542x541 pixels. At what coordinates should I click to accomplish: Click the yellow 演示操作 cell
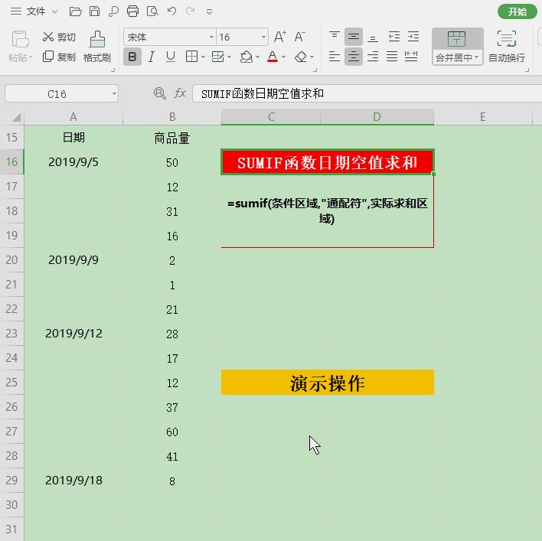coord(328,383)
